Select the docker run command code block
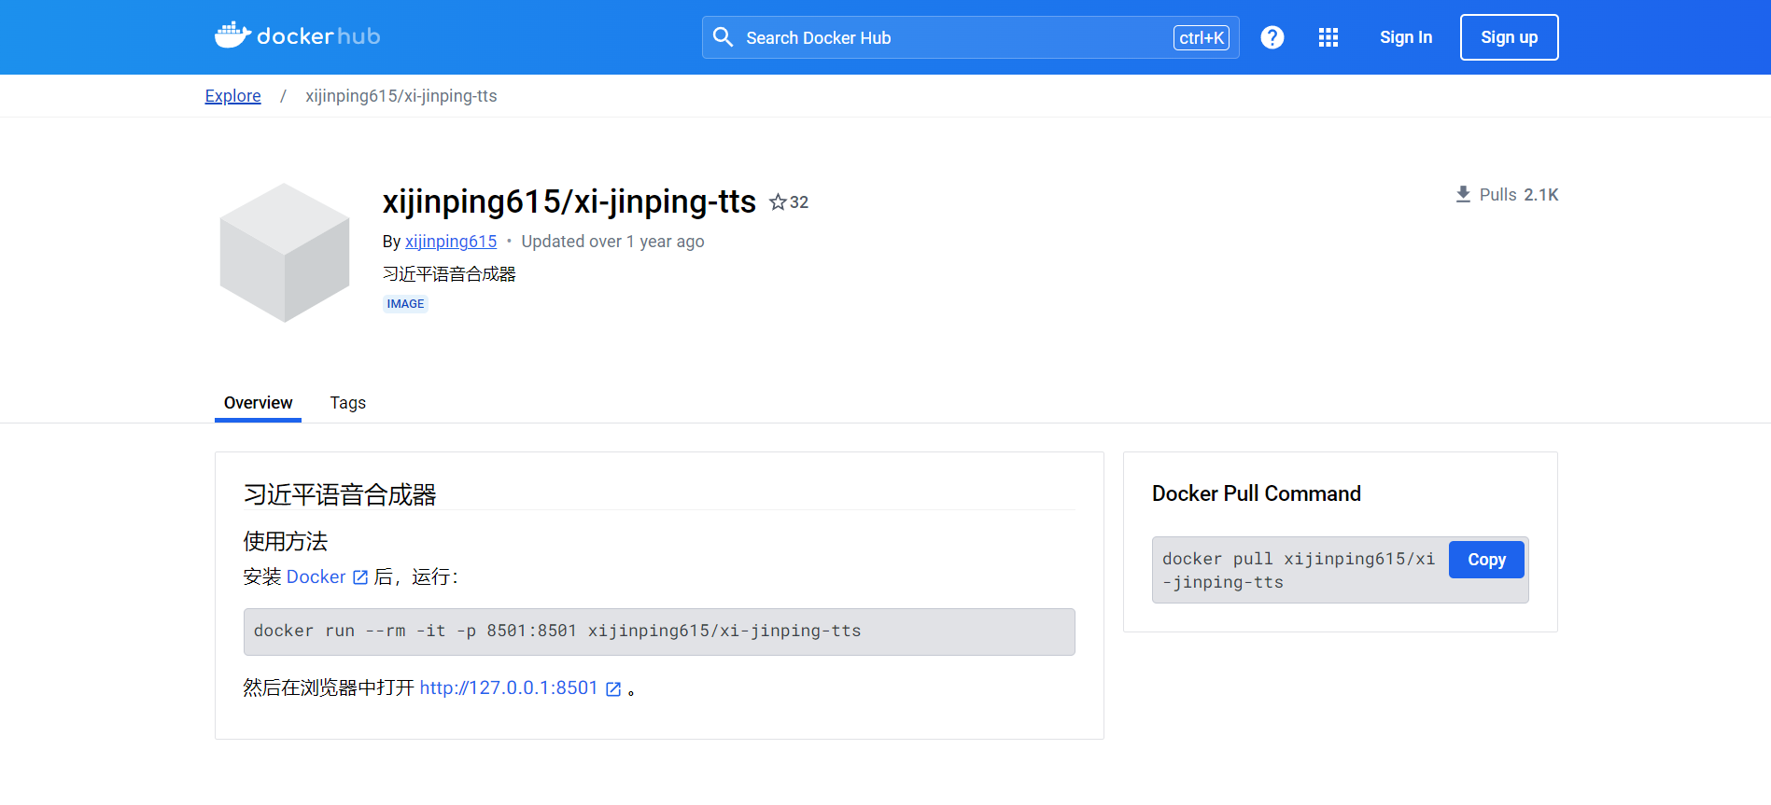This screenshot has width=1771, height=805. 659,632
